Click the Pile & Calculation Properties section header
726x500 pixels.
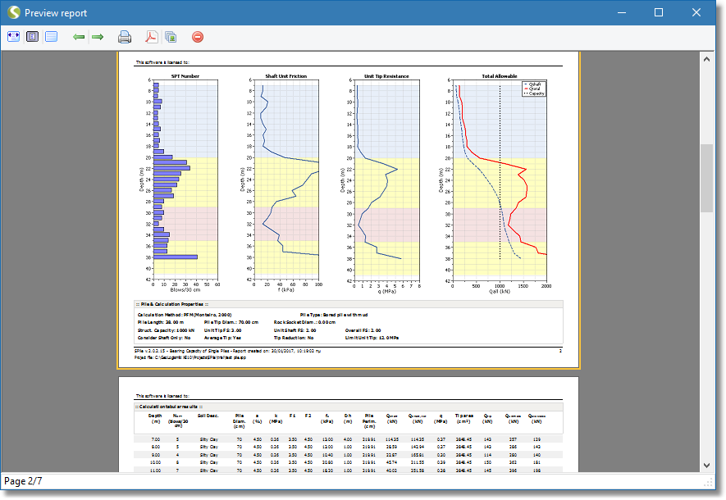[x=173, y=305]
